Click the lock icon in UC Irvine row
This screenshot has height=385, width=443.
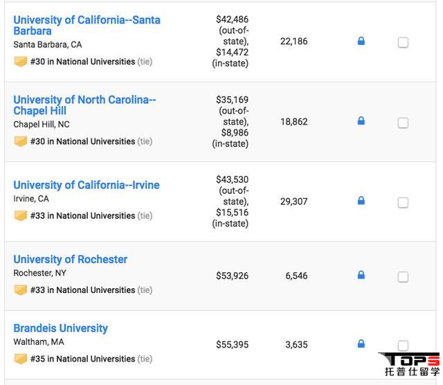(361, 201)
